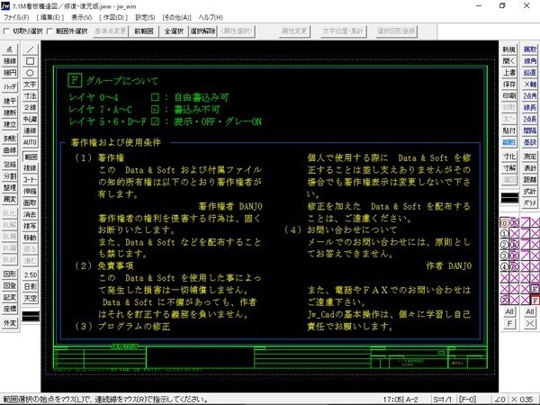This screenshot has height=405, width=540.
Task: Select the 距離 distance tool
Action: tap(530, 180)
